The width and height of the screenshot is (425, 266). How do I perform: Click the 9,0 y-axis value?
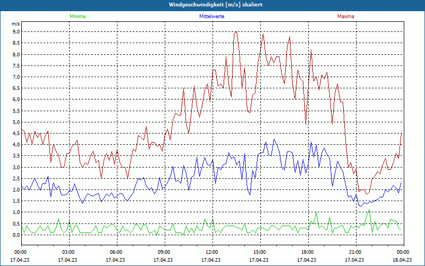(16, 32)
